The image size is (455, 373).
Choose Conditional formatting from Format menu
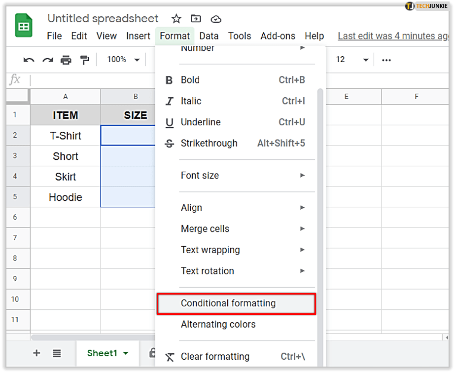228,303
